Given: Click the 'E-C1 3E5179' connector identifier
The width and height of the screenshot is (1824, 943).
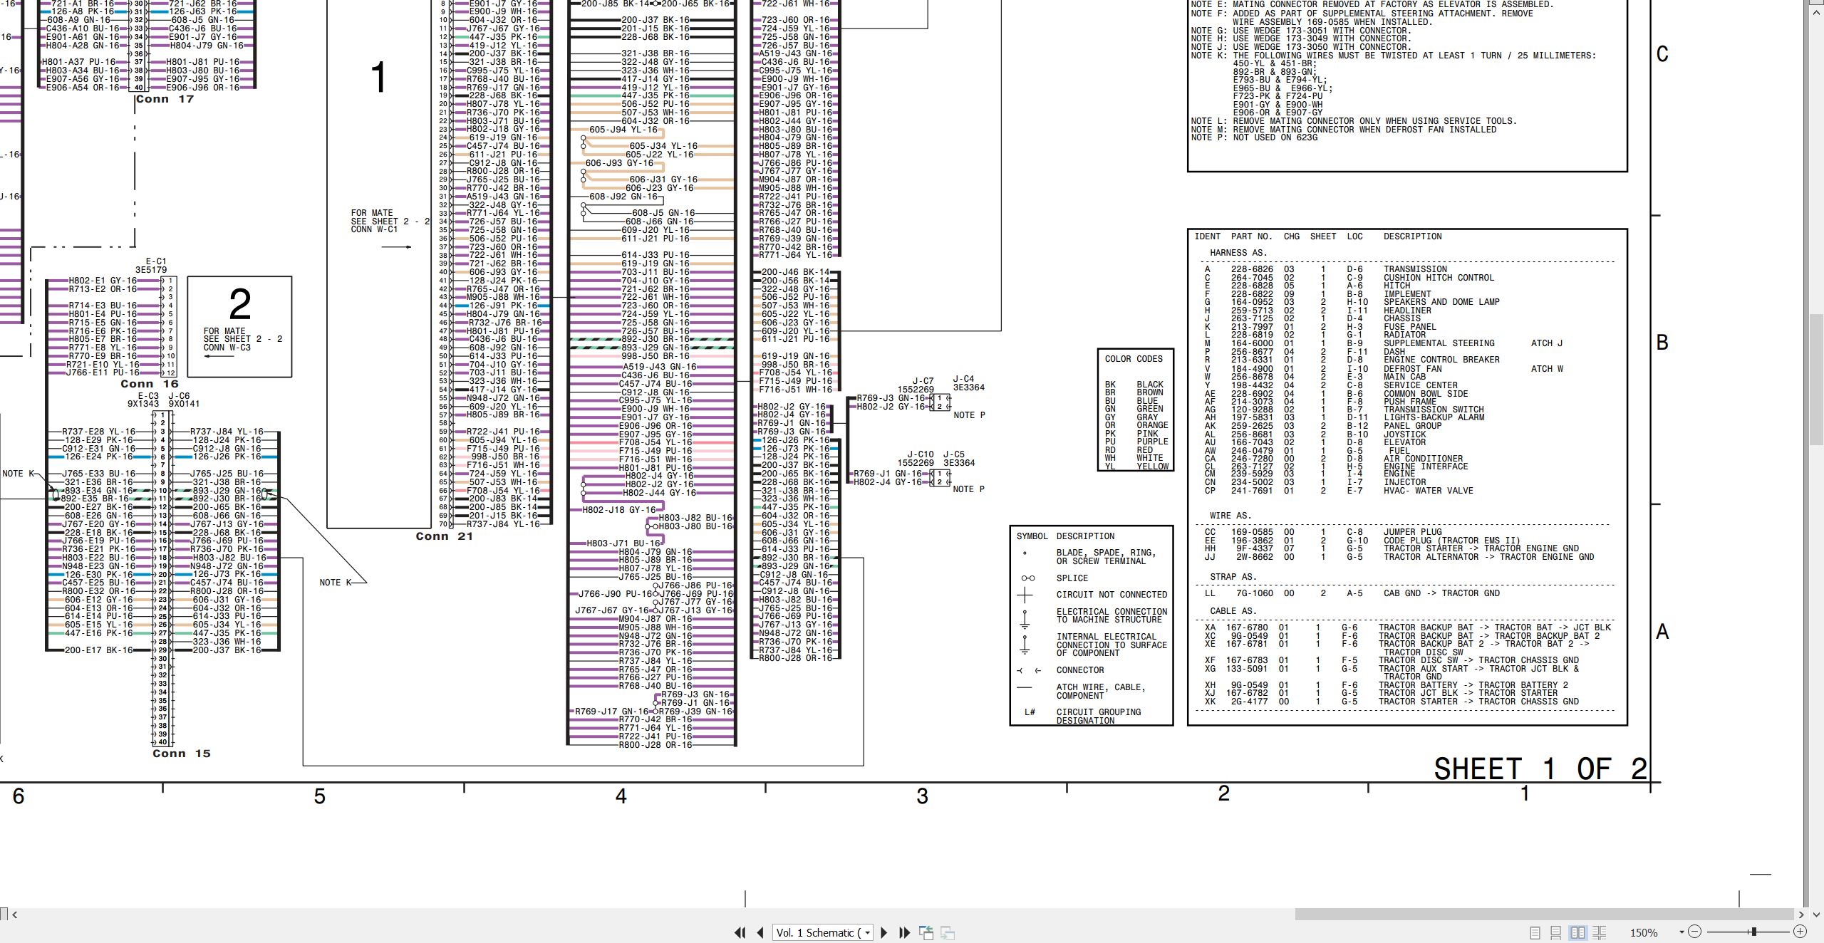Looking at the screenshot, I should point(152,266).
